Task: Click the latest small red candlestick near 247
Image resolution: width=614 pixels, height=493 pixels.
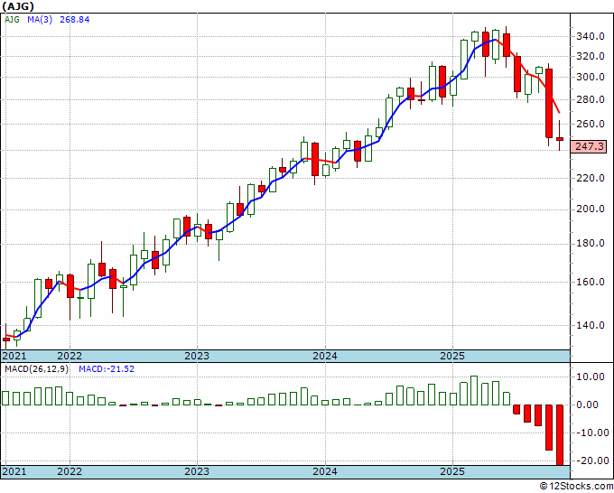Action: pyautogui.click(x=560, y=139)
